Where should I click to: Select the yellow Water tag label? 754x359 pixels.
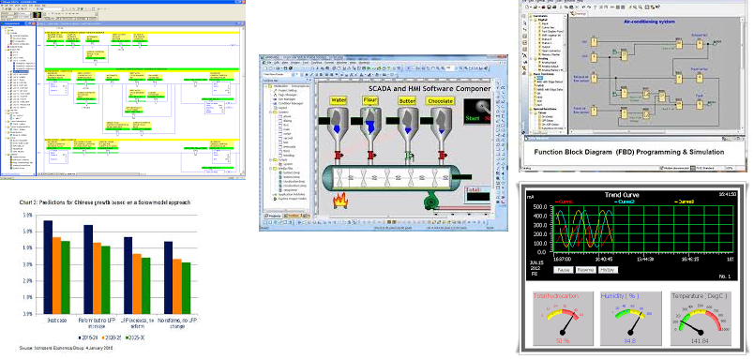pos(339,100)
